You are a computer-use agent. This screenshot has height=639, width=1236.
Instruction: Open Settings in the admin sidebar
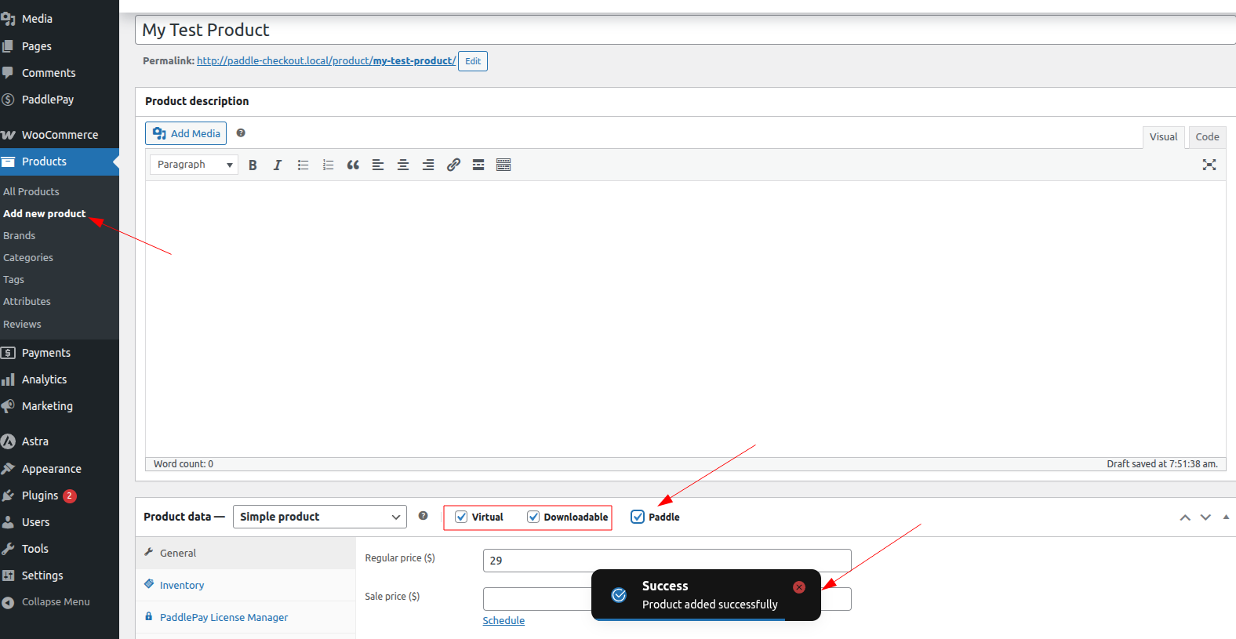point(60,575)
